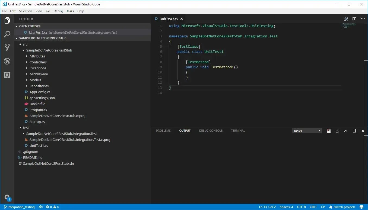Click the Open Changes icon in editor toolbar

click(346, 19)
